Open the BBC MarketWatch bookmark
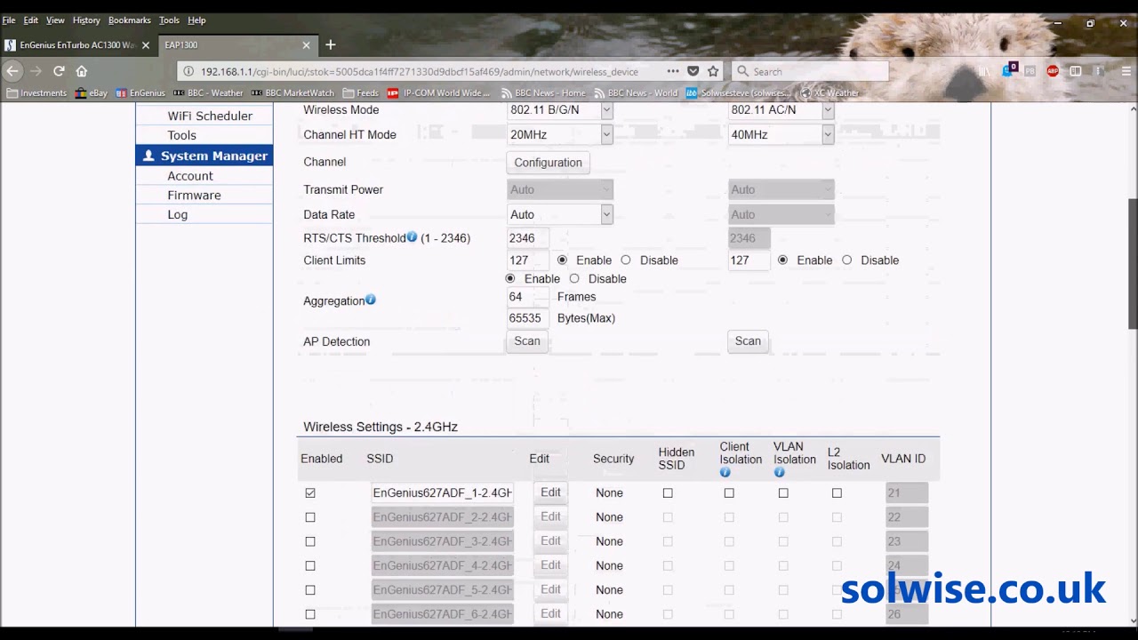This screenshot has width=1138, height=640. click(x=293, y=92)
